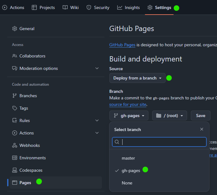This screenshot has width=217, height=195.
Task: Open the / (root) folder dropdown
Action: (x=170, y=116)
